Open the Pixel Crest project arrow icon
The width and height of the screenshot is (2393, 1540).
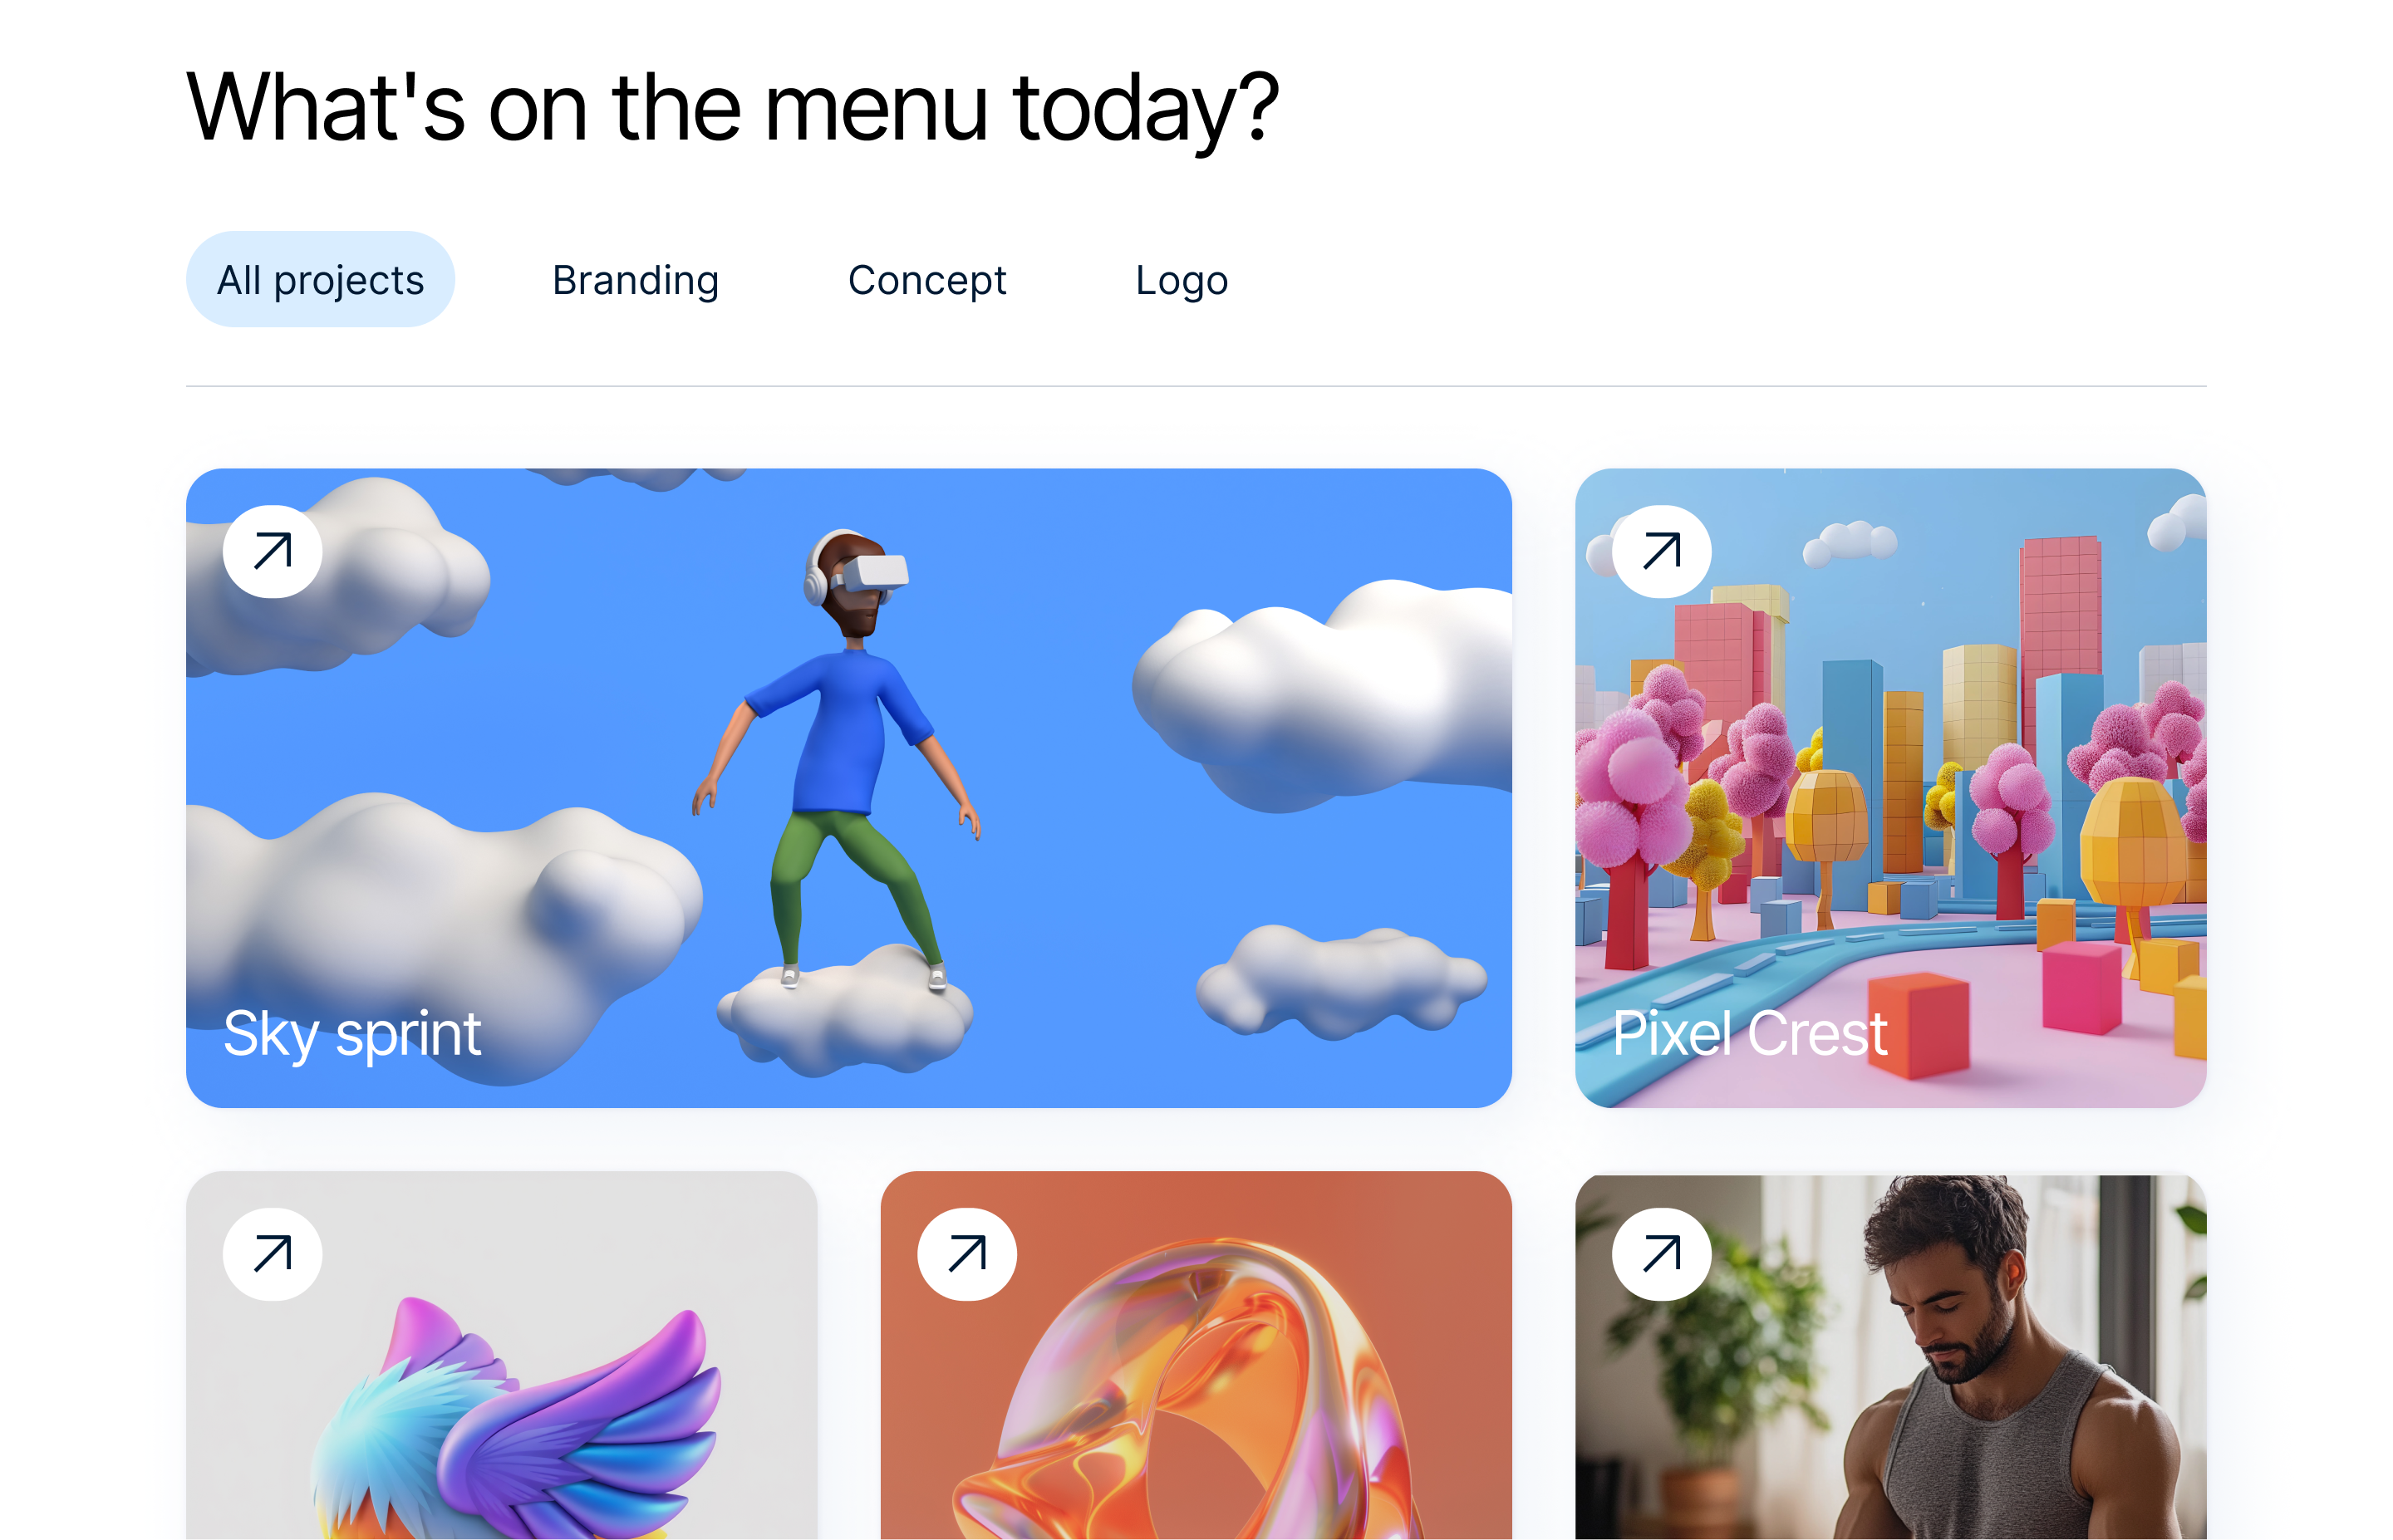1661,551
